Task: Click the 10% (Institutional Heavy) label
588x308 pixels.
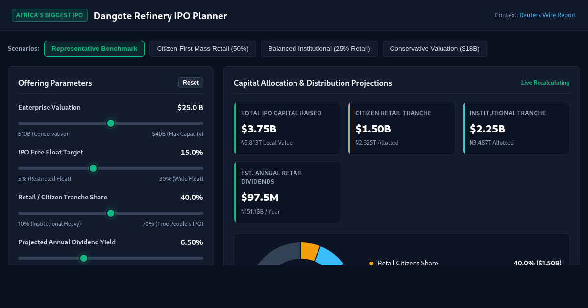Action: (49, 224)
